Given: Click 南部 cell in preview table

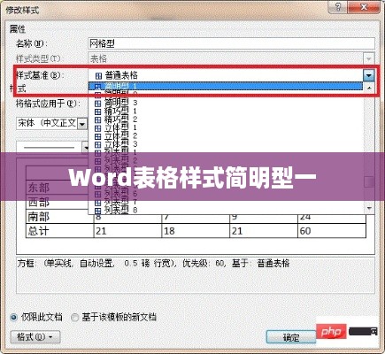Looking at the screenshot, I should click(60, 217).
